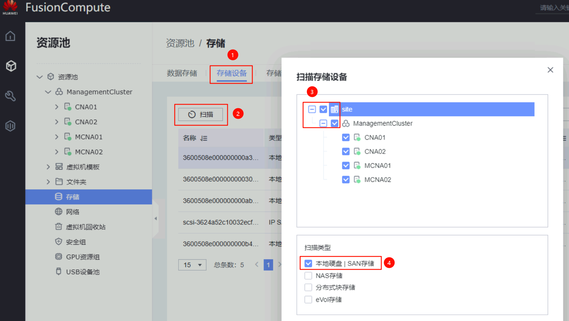Screen dimensions: 569x321
Task: Open the resource pool cube sidebar icon
Action: [x=11, y=66]
